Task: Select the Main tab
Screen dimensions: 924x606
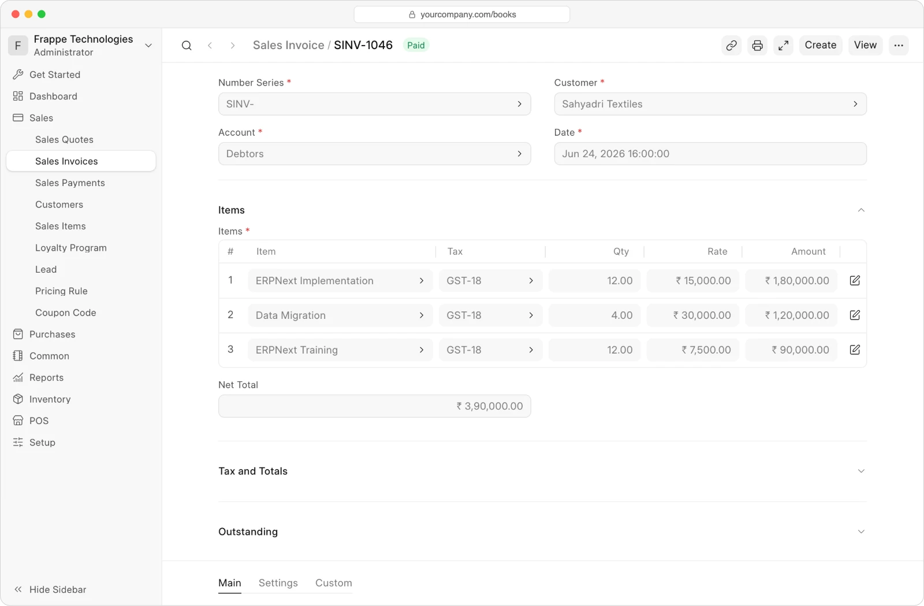Action: [230, 583]
